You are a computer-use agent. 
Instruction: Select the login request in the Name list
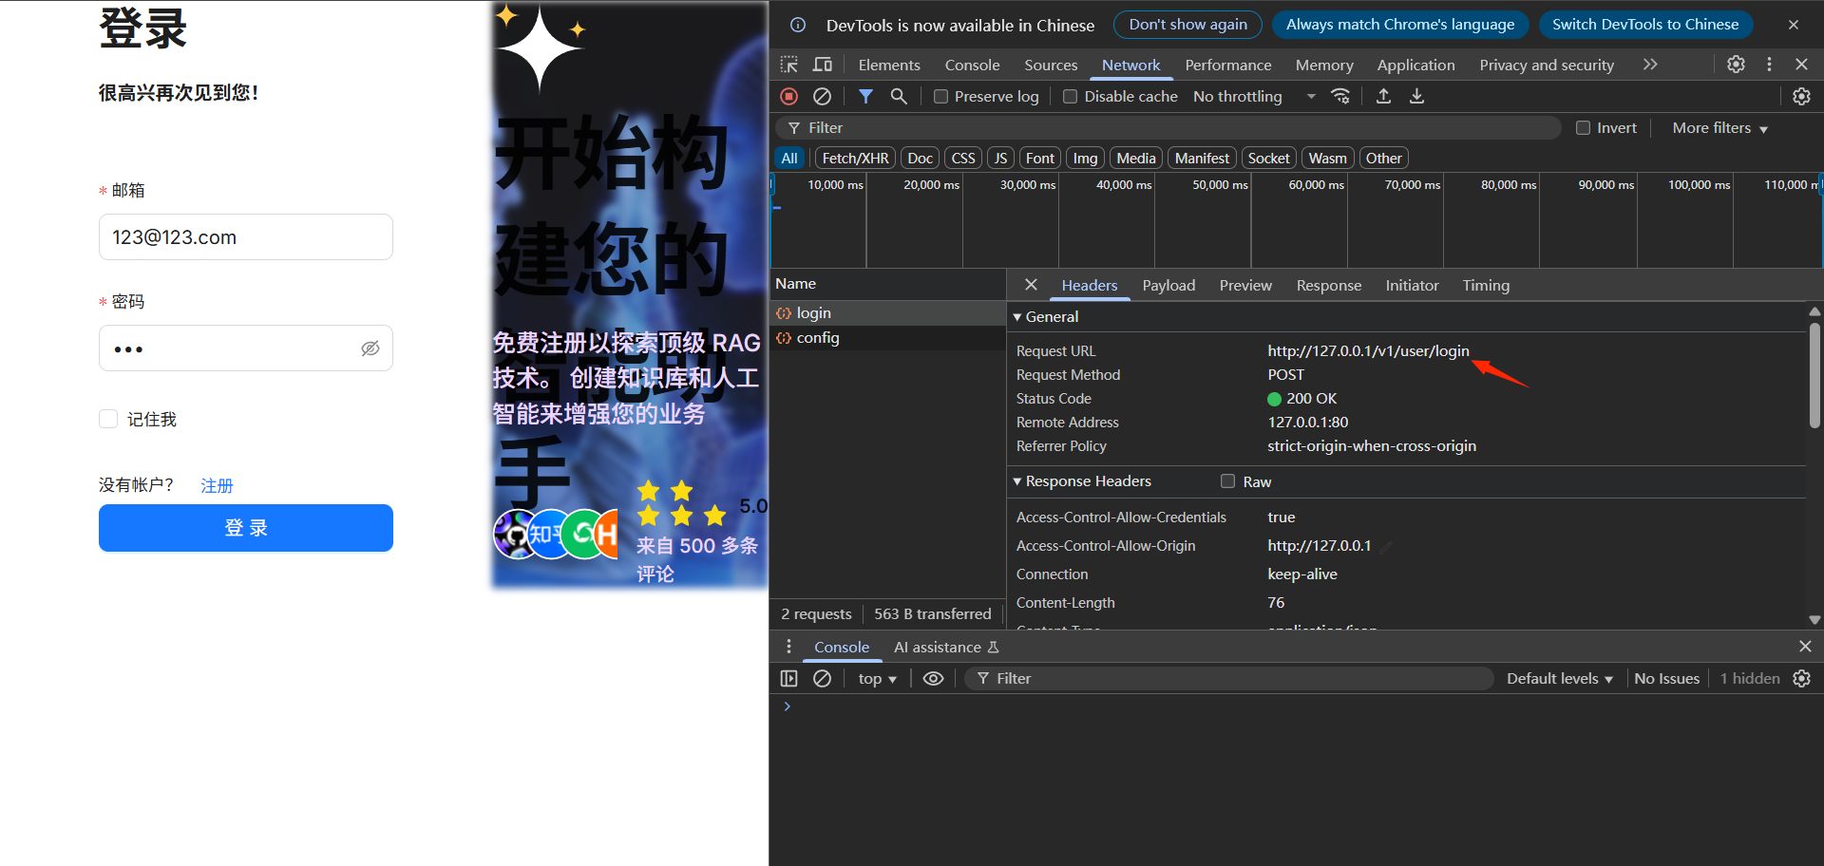813,312
